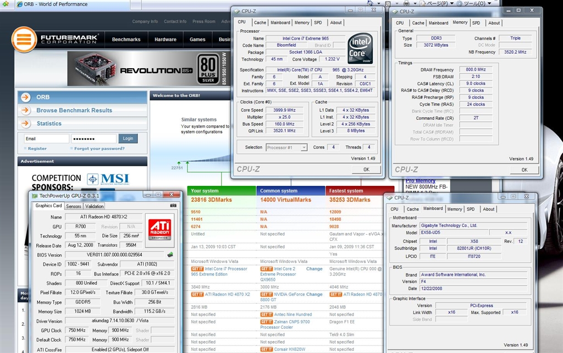The image size is (563, 353).
Task: Click the Contact Info link at top
Action: click(175, 21)
